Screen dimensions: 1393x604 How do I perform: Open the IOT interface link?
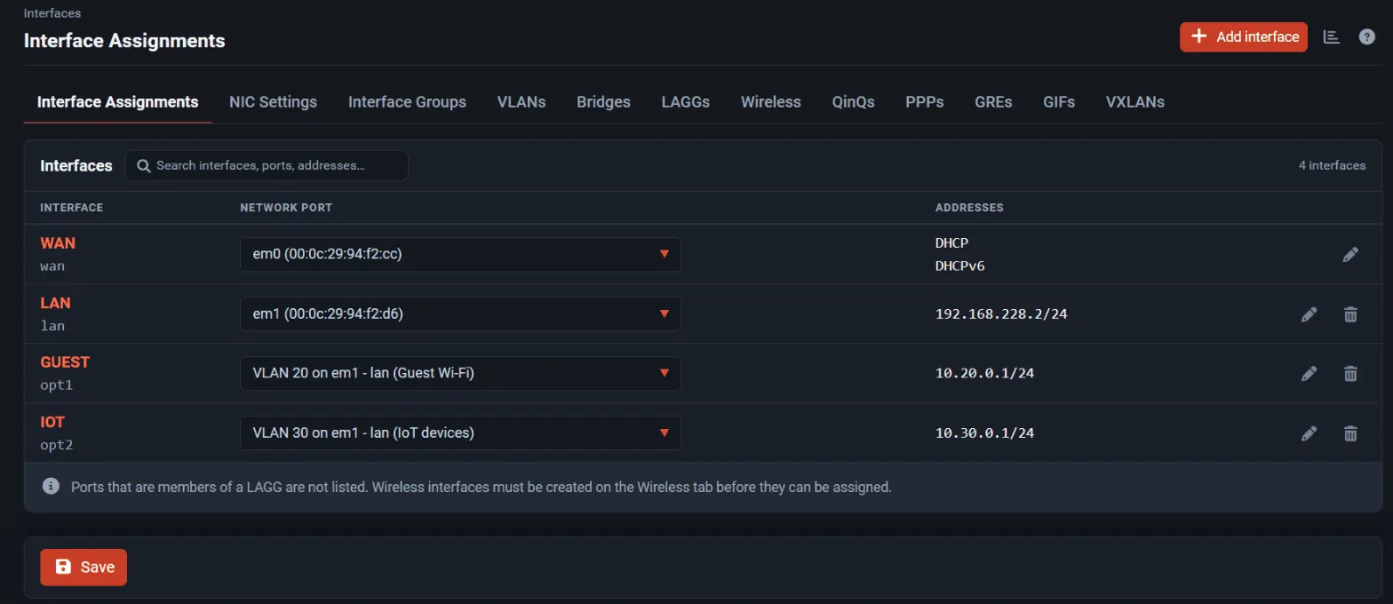click(52, 422)
